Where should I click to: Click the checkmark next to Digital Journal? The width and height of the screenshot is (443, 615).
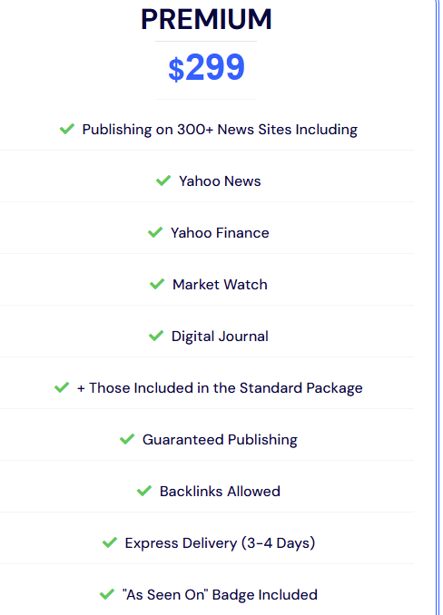click(156, 336)
